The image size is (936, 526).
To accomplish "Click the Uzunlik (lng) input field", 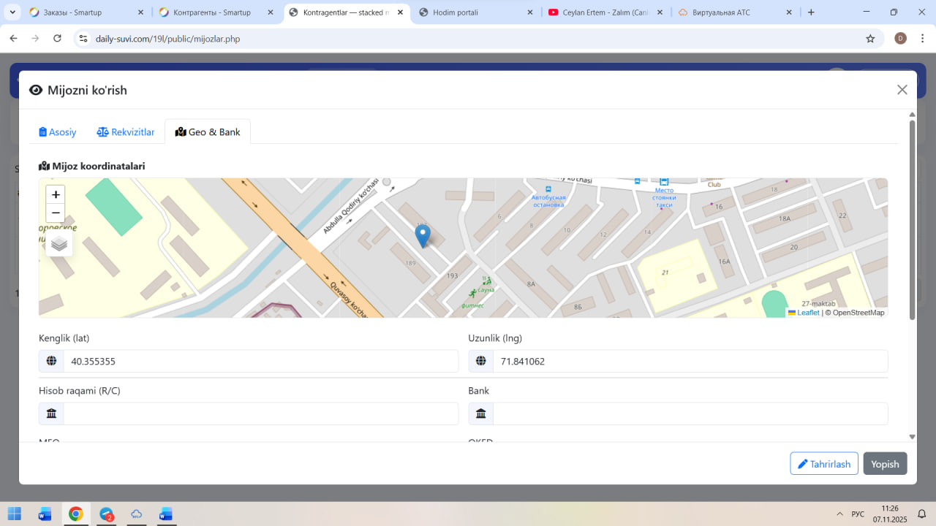I will point(690,361).
